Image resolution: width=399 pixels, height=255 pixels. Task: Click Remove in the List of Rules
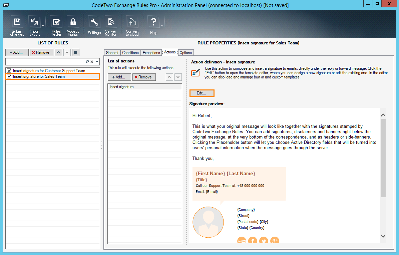pyautogui.click(x=41, y=52)
